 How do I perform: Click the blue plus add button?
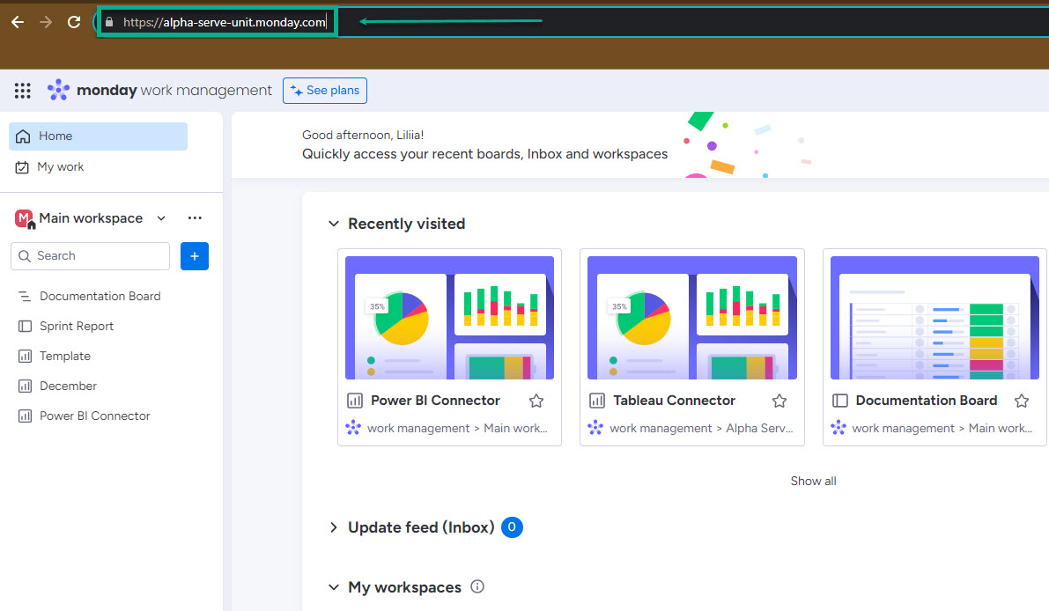point(195,256)
